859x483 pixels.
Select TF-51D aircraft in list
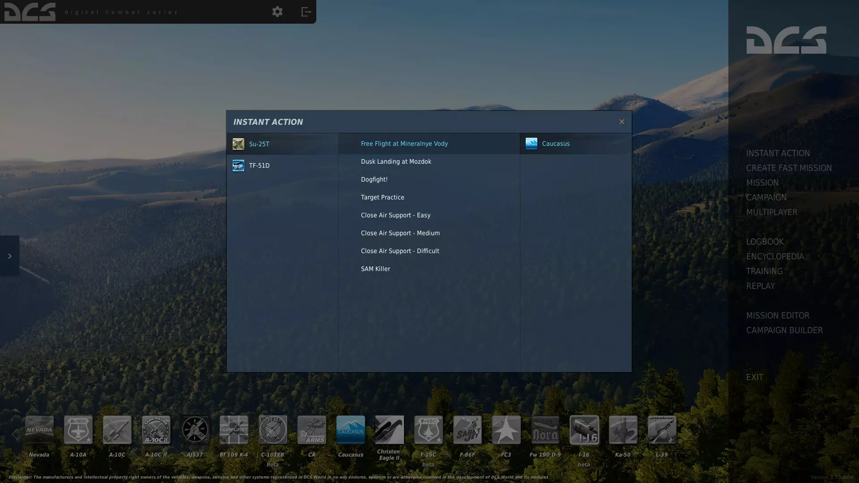[259, 165]
